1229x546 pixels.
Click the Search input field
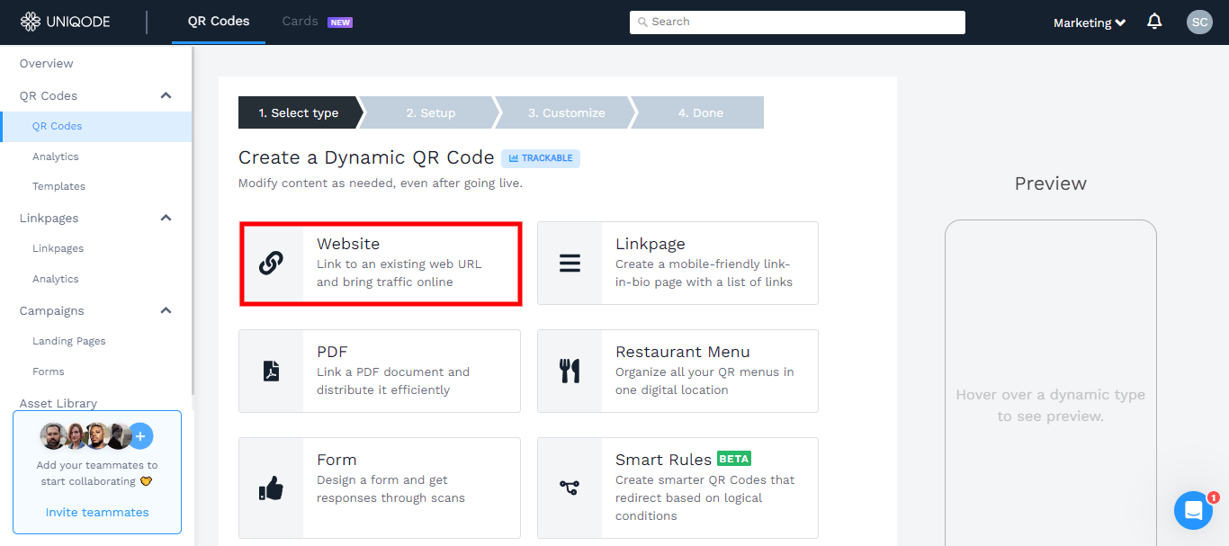[797, 21]
